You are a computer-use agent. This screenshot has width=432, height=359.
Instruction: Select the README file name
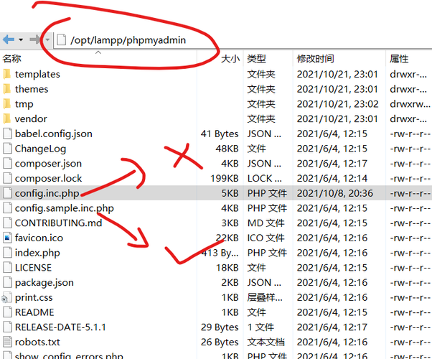(34, 312)
